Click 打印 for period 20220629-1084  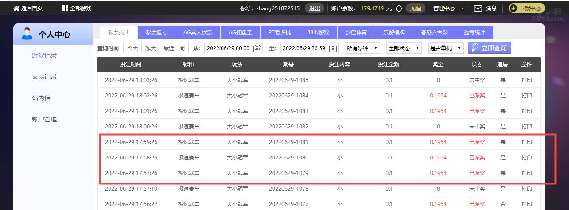click(x=526, y=96)
